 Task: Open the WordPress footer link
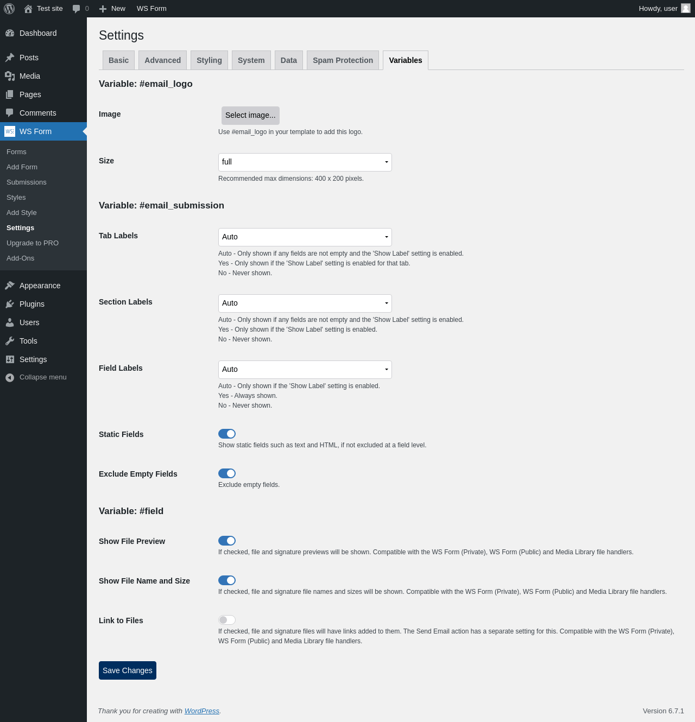[202, 711]
